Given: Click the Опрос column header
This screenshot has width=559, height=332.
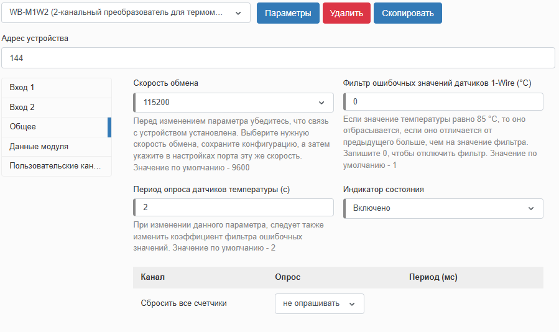Looking at the screenshot, I should [x=287, y=277].
